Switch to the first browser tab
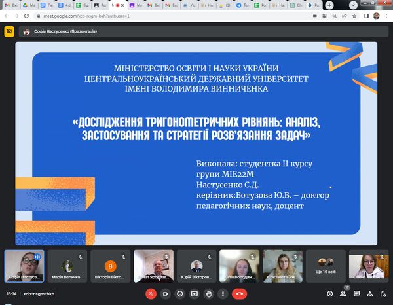 click(x=10, y=4)
